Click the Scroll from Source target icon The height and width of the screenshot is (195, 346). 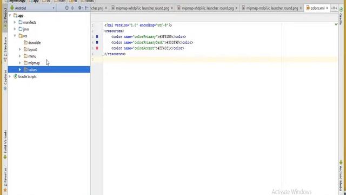coord(66,8)
